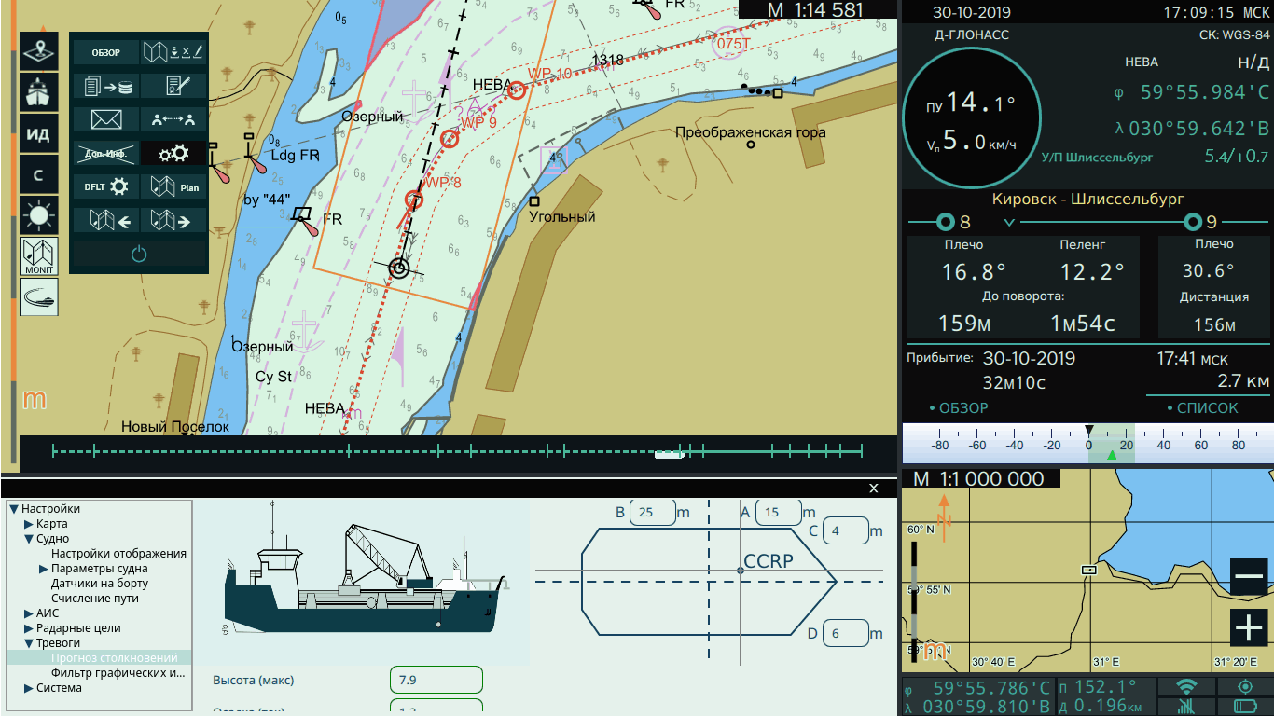
Task: Click chart with right arrow icon
Action: tap(173, 221)
